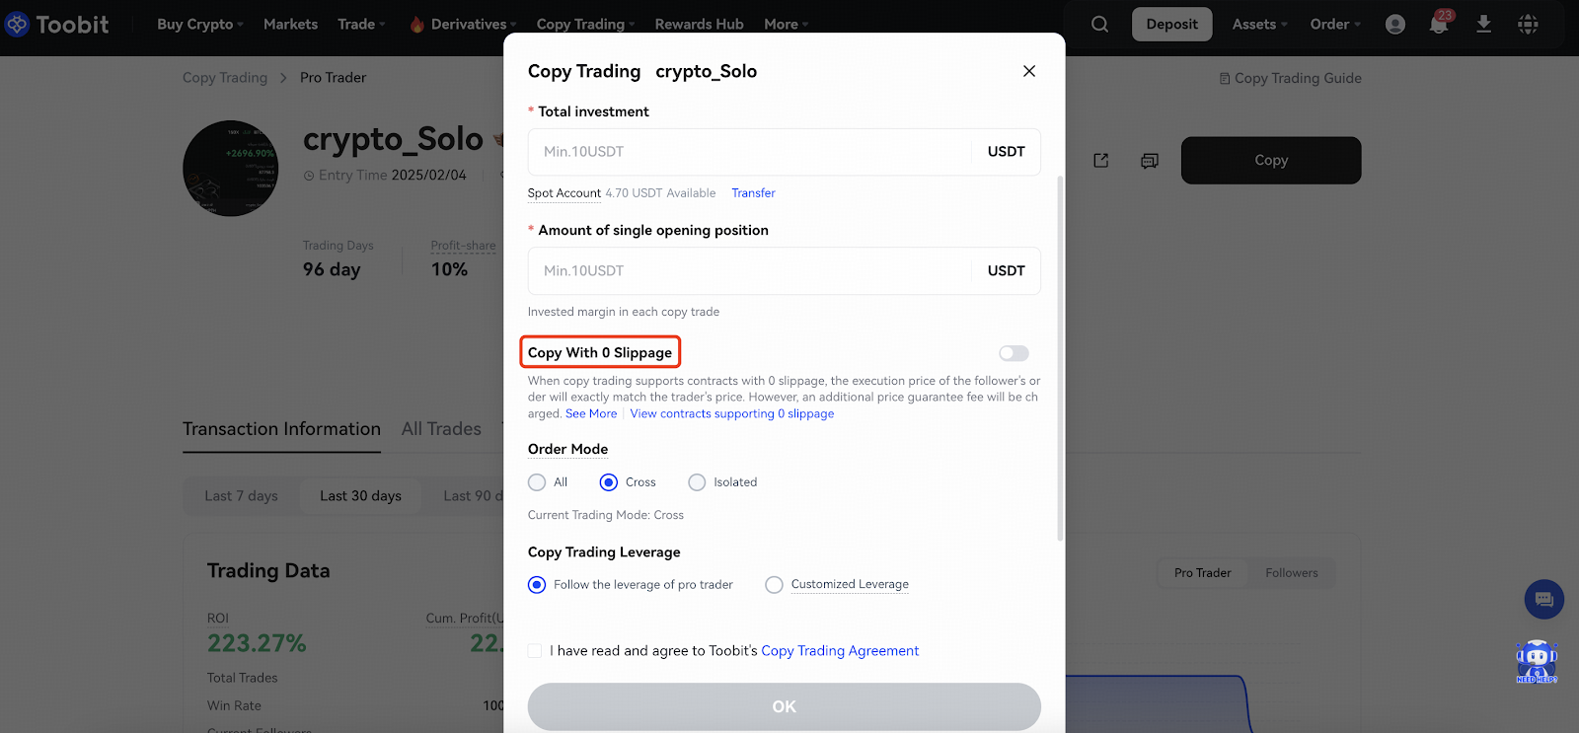The image size is (1579, 733).
Task: Switch to the All Trades tab
Action: (x=441, y=429)
